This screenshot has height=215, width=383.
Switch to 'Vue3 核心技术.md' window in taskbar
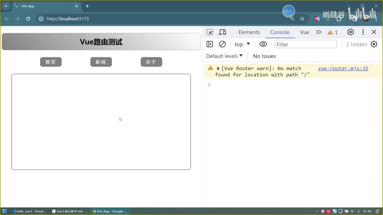(x=70, y=211)
